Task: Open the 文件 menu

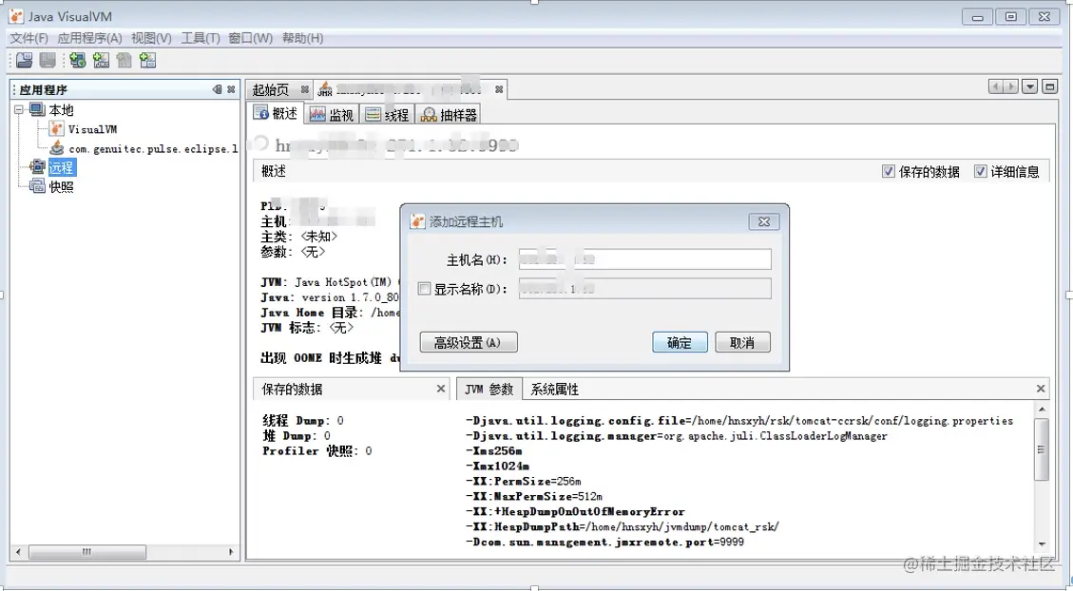Action: [29, 38]
